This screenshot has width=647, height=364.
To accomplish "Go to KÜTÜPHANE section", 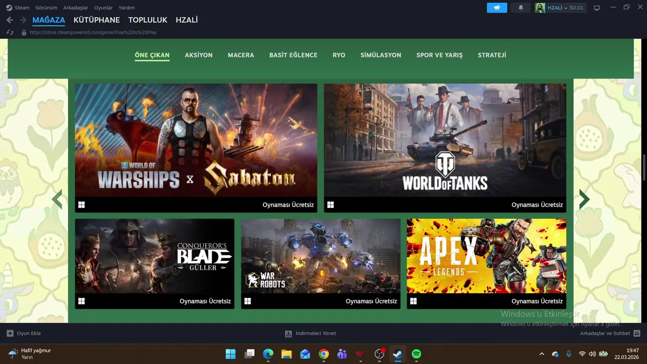I will pyautogui.click(x=97, y=20).
